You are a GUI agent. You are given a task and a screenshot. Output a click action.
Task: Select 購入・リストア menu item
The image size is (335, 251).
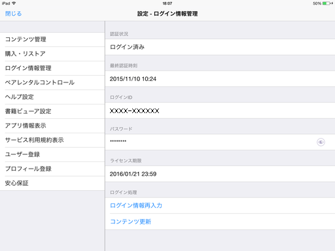(52, 54)
